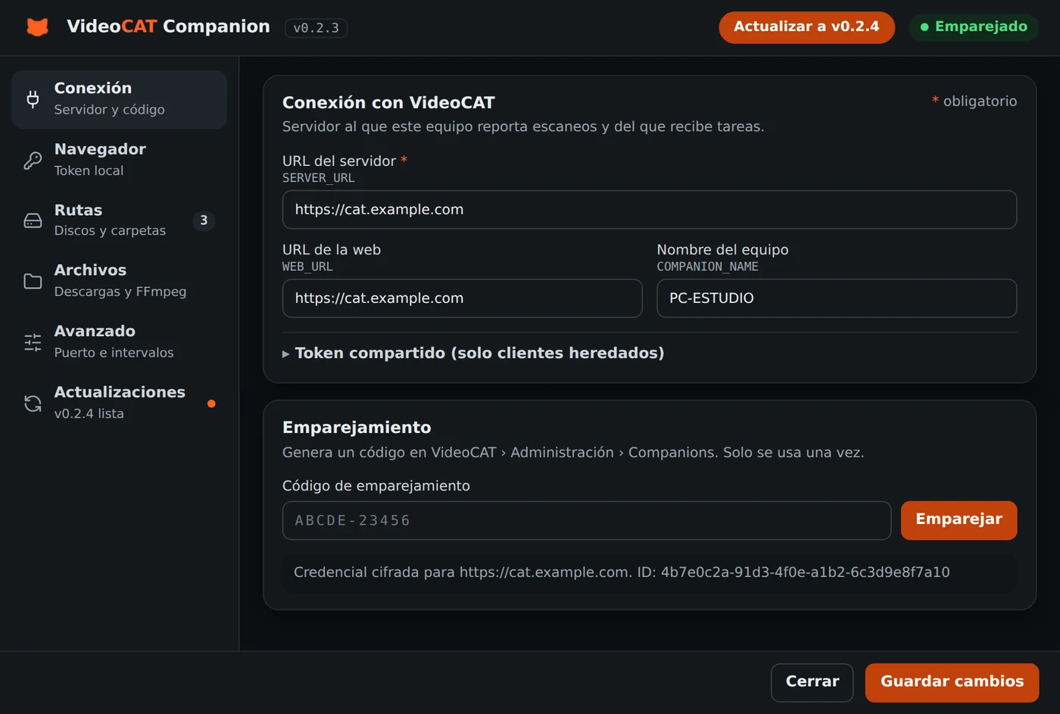Focus the URL del servidor field
Image resolution: width=1060 pixels, height=714 pixels.
(x=649, y=210)
